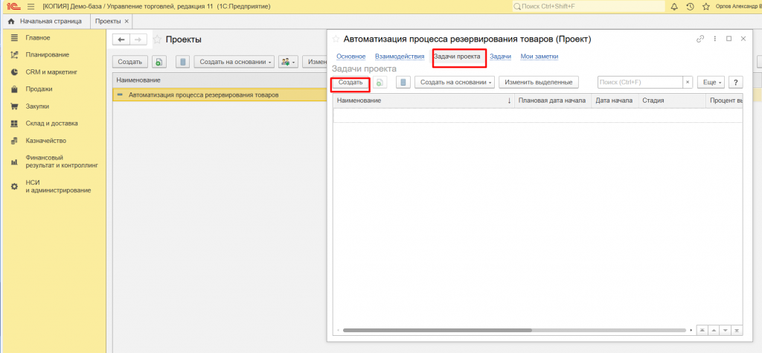Move down one row with the table's down arrow
Screen dimensions: 762x353
pyautogui.click(x=726, y=330)
